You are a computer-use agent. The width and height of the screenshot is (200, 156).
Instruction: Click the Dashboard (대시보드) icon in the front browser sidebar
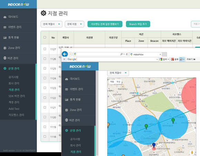(x=67, y=79)
